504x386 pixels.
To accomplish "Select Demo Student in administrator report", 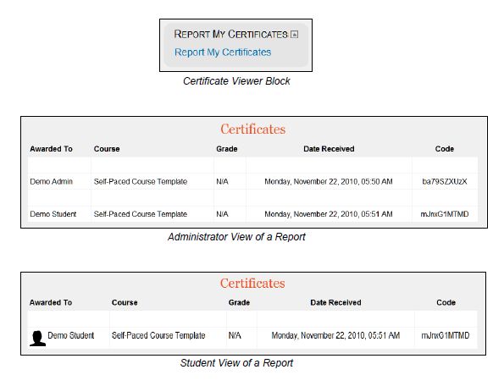I will pos(53,214).
